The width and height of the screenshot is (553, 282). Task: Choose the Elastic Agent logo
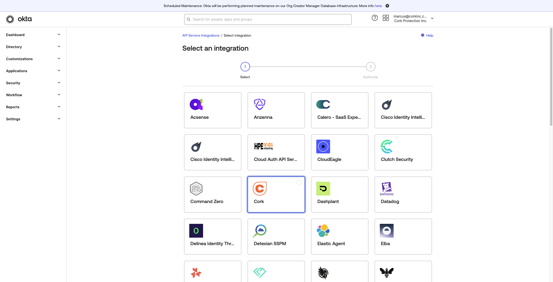coord(323,231)
